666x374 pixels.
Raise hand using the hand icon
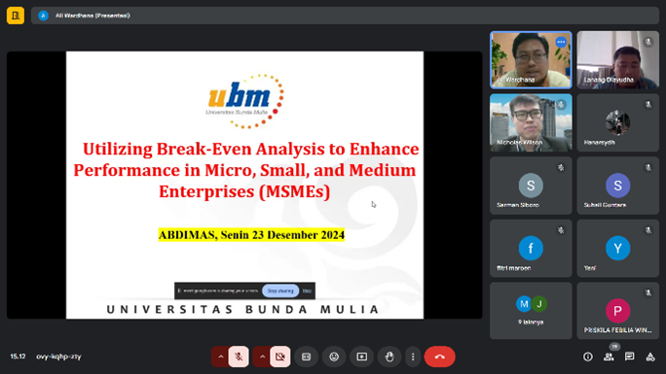tap(389, 357)
